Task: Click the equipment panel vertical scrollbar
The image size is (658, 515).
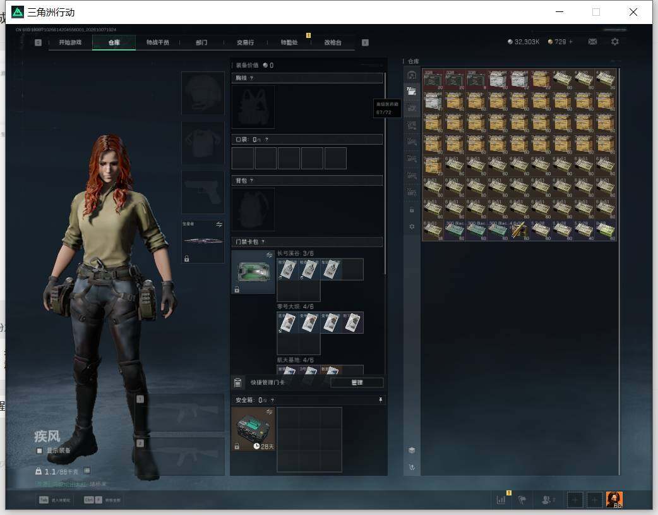Action: pos(385,174)
